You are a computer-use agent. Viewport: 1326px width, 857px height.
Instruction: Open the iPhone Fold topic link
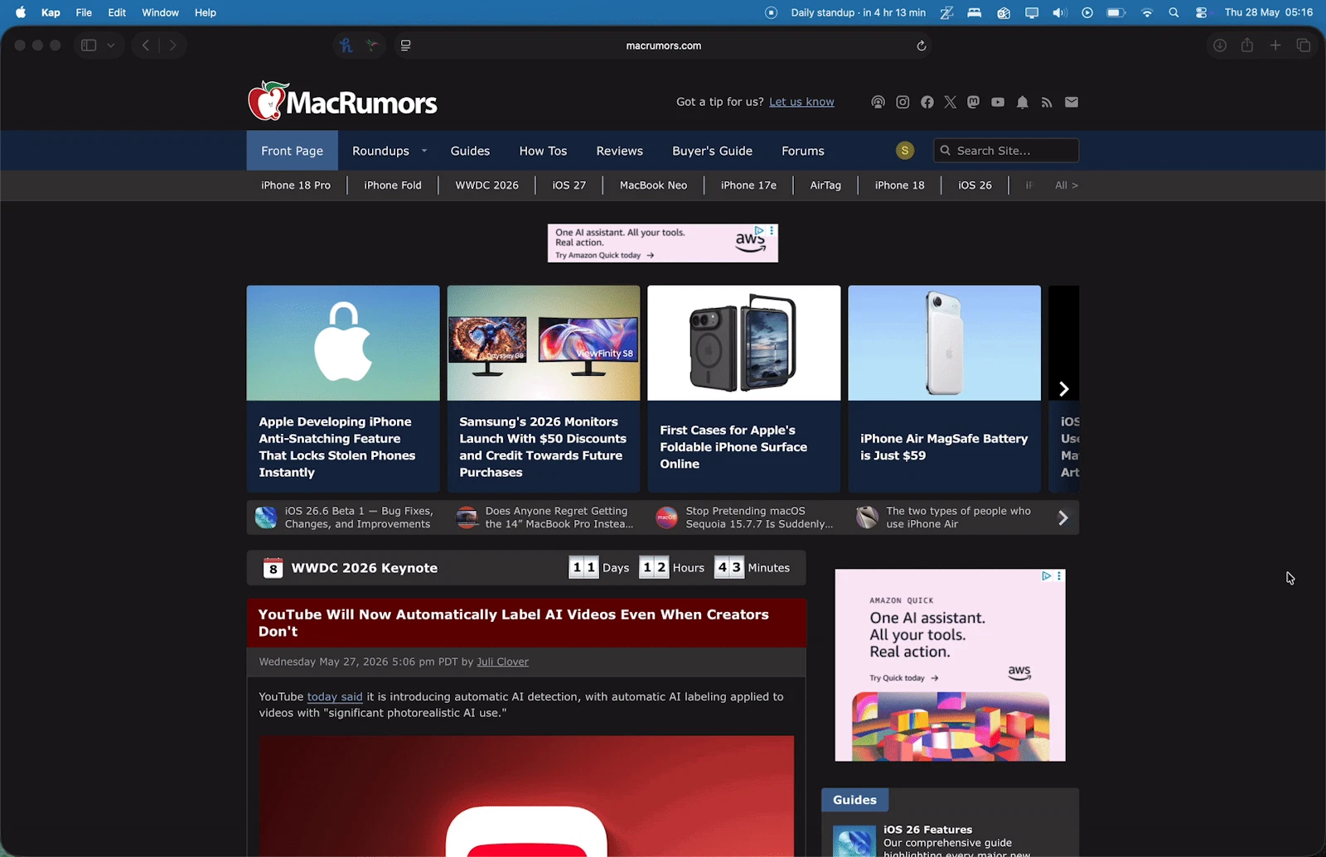tap(393, 185)
